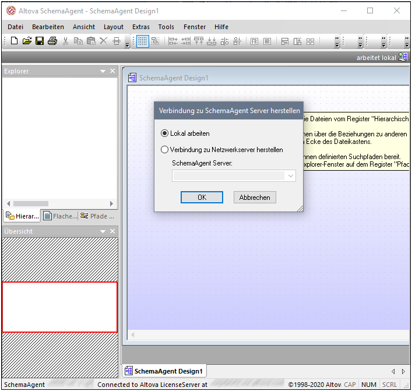This screenshot has height=391, width=412.
Task: Select the SchemaAgent Design1 bottom tab
Action: click(164, 371)
